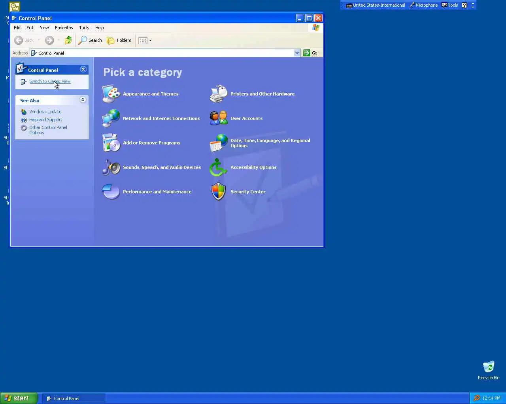Open the Views dropdown arrow
506x404 pixels.
(150, 41)
